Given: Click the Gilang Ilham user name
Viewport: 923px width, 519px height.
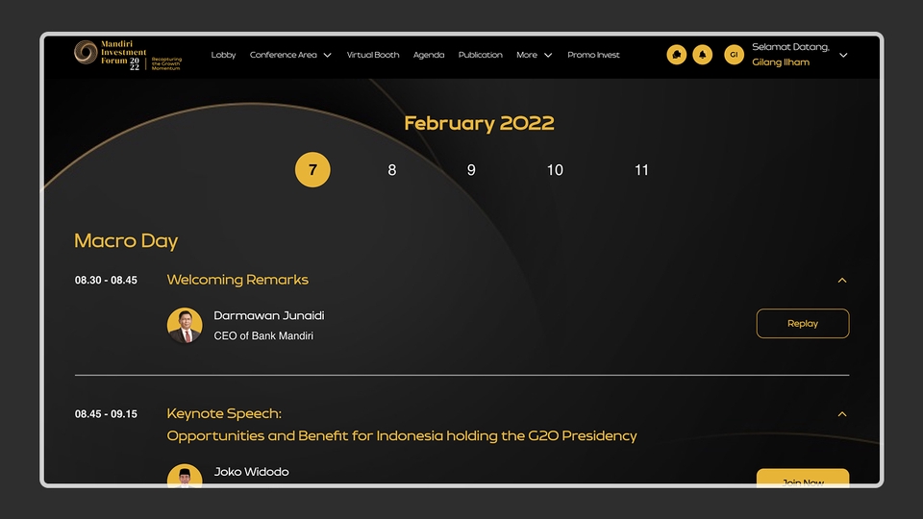Looking at the screenshot, I should 781,62.
